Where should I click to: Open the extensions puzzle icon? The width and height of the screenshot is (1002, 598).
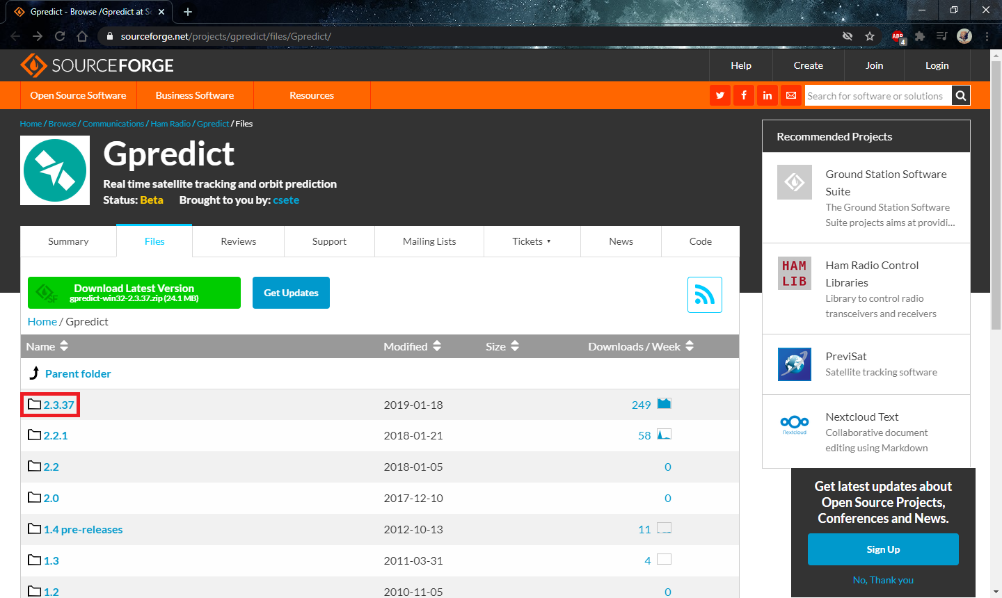click(x=920, y=36)
